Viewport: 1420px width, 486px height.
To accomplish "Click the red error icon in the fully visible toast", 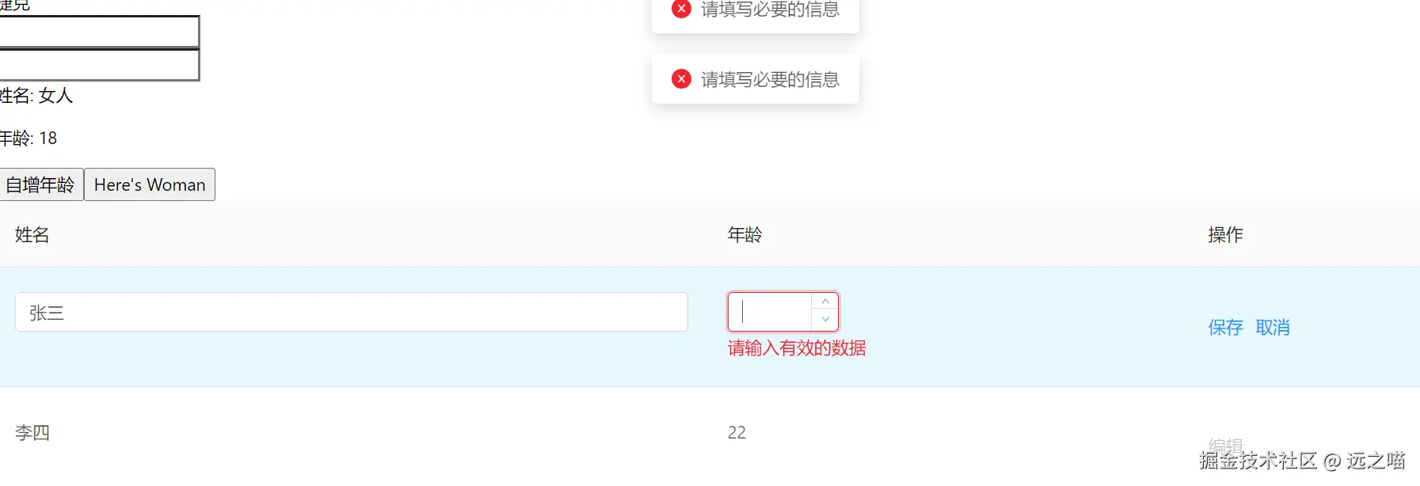I will [x=681, y=79].
